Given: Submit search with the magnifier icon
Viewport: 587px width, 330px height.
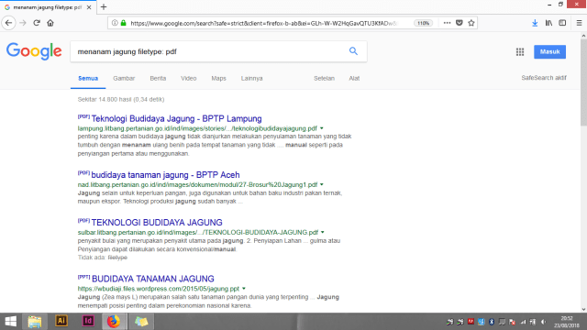Looking at the screenshot, I should (x=353, y=51).
